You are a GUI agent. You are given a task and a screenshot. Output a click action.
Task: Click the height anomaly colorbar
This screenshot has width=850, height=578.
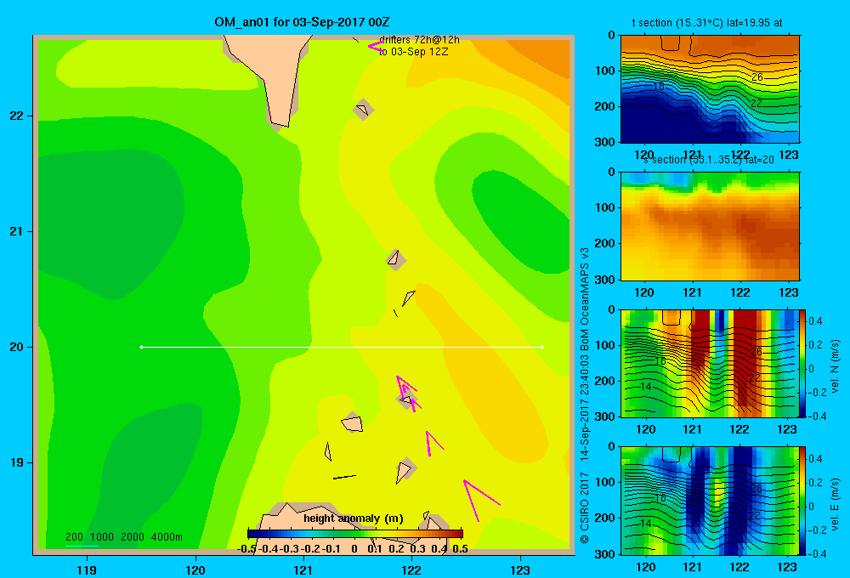point(355,534)
